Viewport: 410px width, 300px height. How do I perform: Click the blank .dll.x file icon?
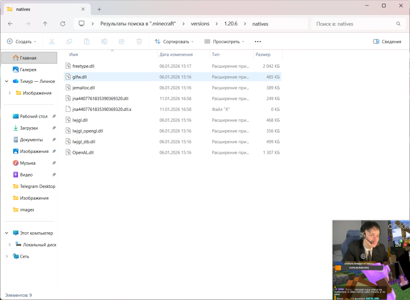pyautogui.click(x=68, y=109)
